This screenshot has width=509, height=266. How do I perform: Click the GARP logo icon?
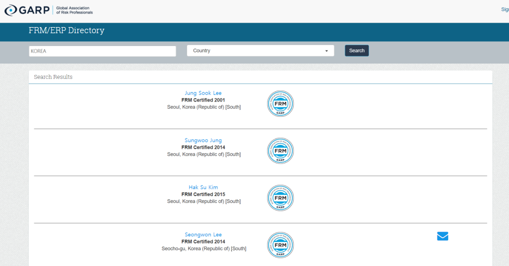pyautogui.click(x=11, y=10)
